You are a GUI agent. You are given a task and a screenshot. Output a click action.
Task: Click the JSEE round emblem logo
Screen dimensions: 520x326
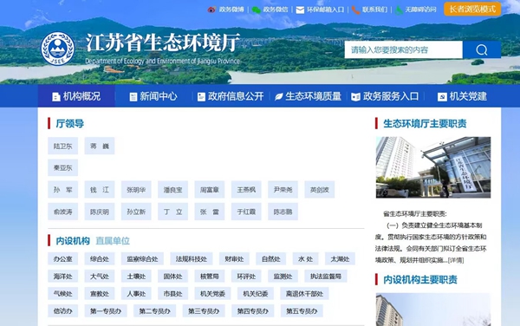point(58,49)
